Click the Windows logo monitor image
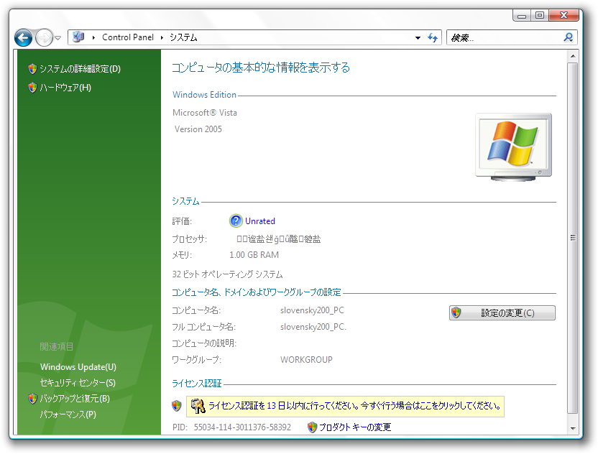Image resolution: width=598 pixels, height=454 pixels. tap(513, 146)
